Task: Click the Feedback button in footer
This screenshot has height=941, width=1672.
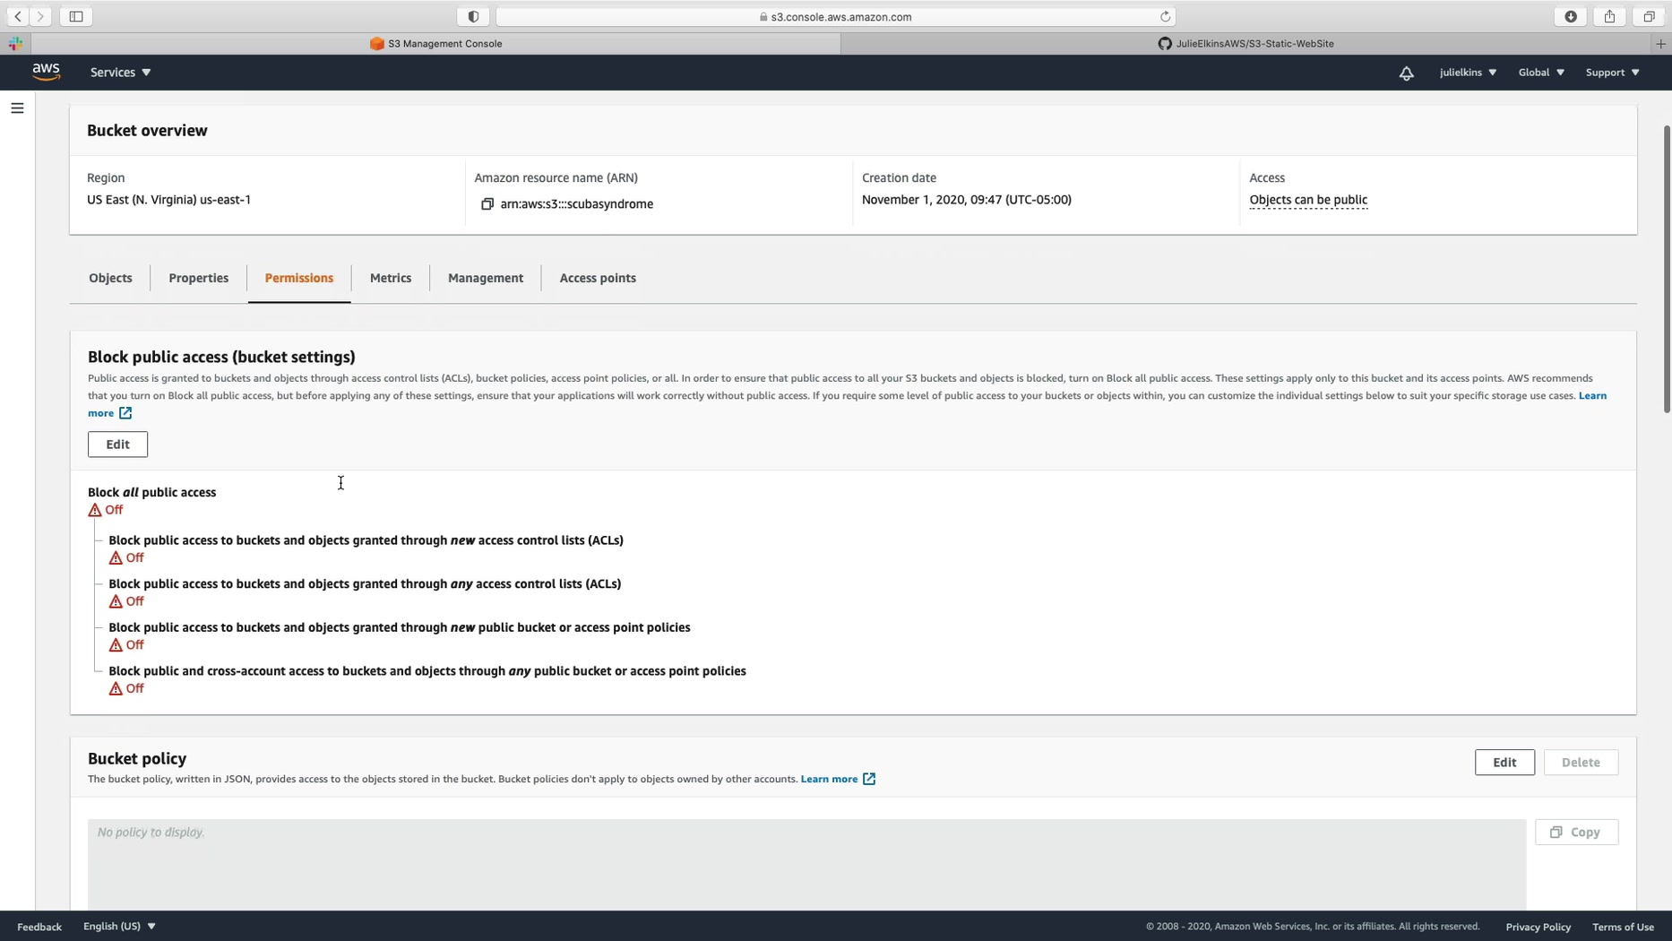Action: [x=39, y=927]
